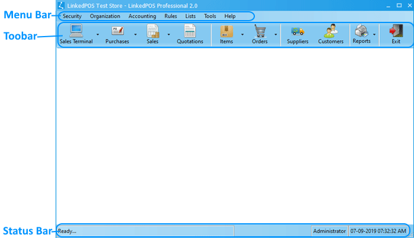Expand the Reports dropdown arrow
Image resolution: width=414 pixels, height=238 pixels.
[x=374, y=34]
